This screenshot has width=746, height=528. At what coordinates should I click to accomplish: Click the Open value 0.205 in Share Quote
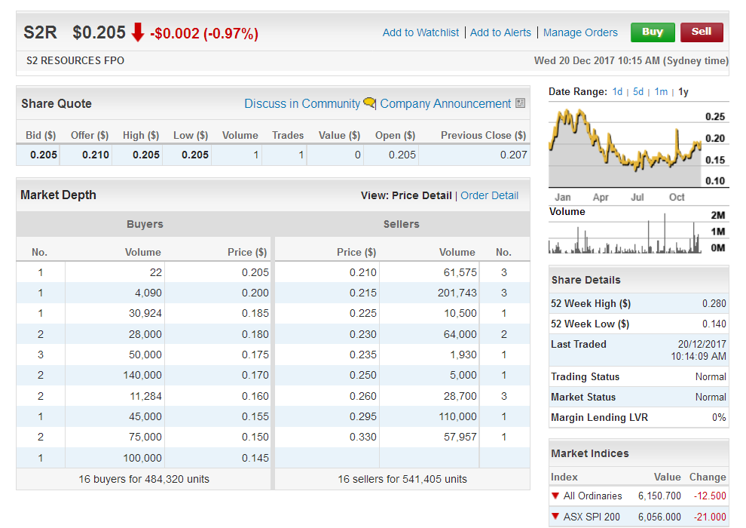pos(402,155)
